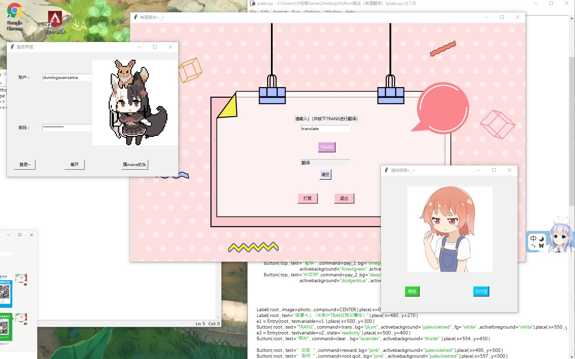Screen dimensions: 575x359
Task: Close the 登录界面 login window
Action: tap(170, 47)
